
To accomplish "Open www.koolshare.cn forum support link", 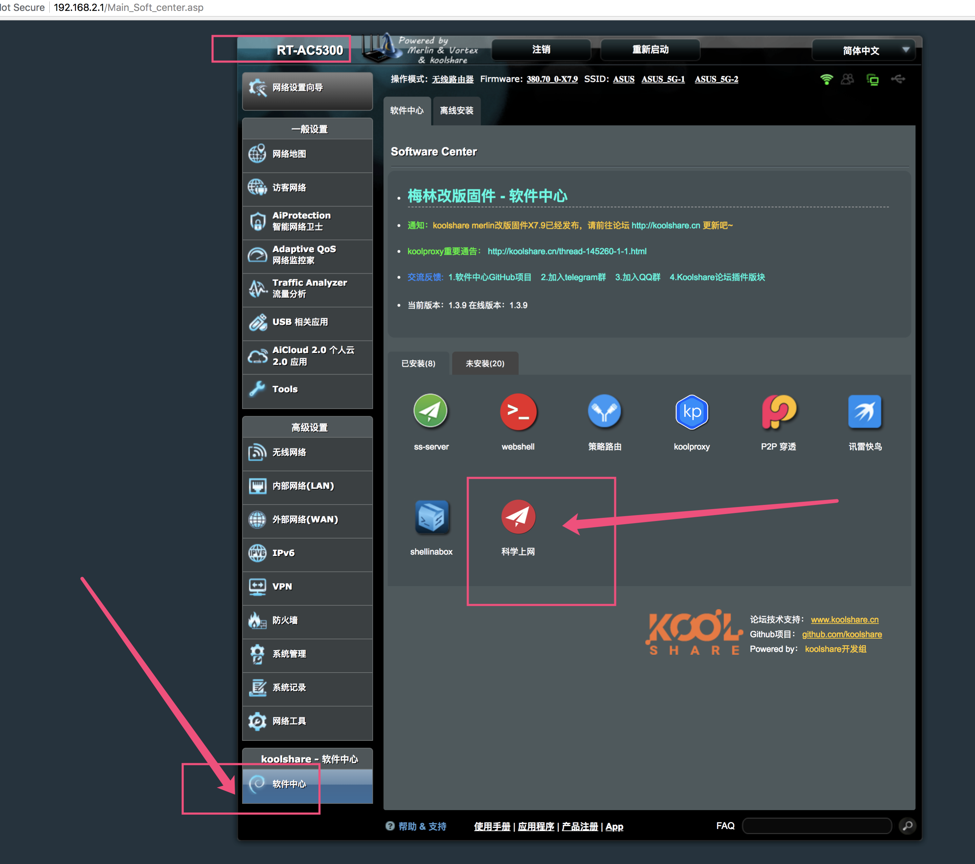I will coord(844,620).
